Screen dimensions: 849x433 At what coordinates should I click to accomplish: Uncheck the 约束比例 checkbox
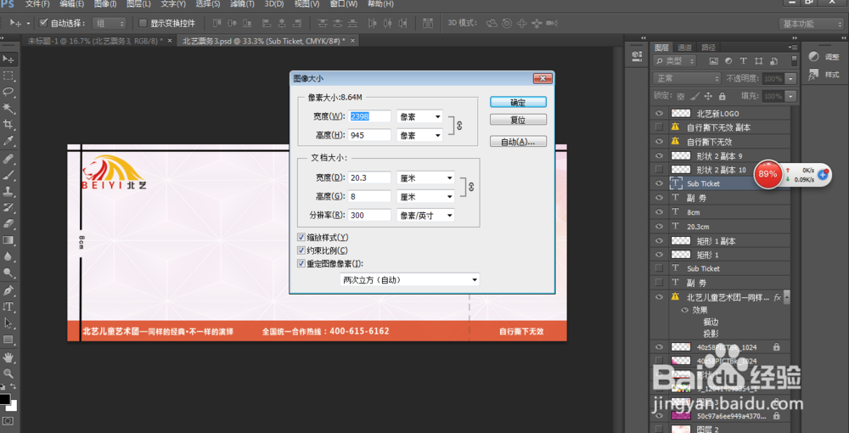click(x=301, y=250)
